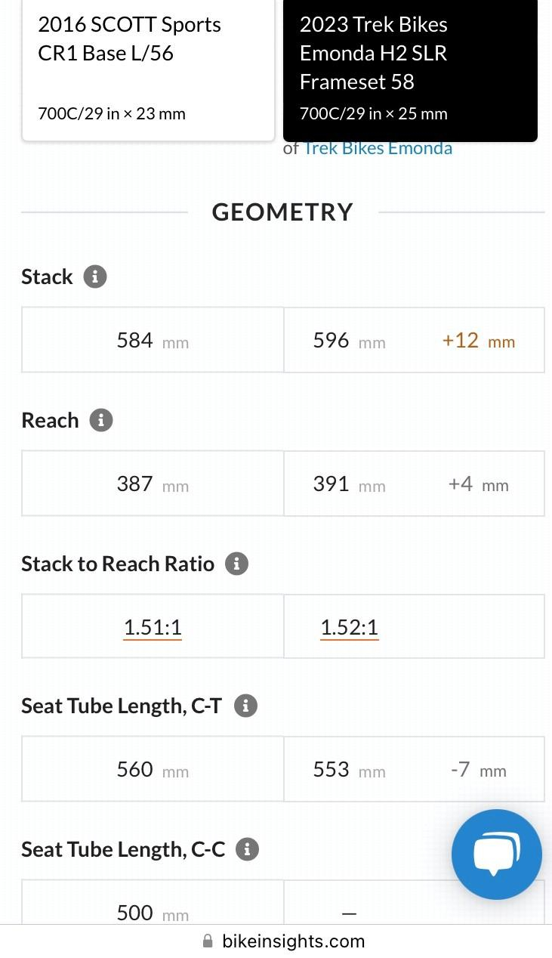Click info icon beside Seat Tube Length, C-T
552x958 pixels.
tap(245, 706)
